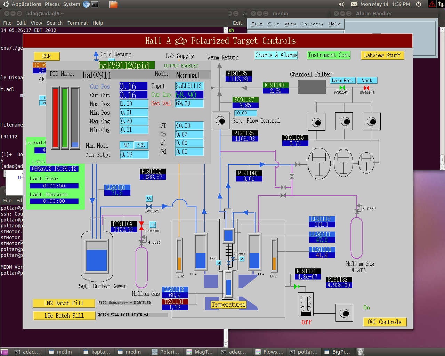Open Charts & Alarms display menu
This screenshot has height=356, width=445.
(x=276, y=55)
